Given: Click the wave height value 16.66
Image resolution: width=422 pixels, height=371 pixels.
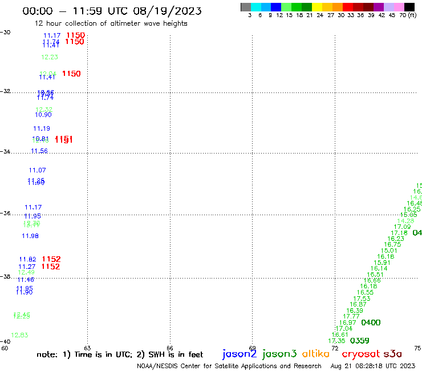Looking at the screenshot, I should (372, 280).
